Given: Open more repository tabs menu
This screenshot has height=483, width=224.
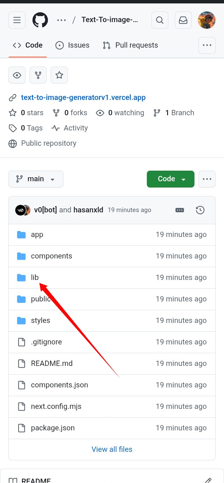Looking at the screenshot, I should pyautogui.click(x=207, y=45).
